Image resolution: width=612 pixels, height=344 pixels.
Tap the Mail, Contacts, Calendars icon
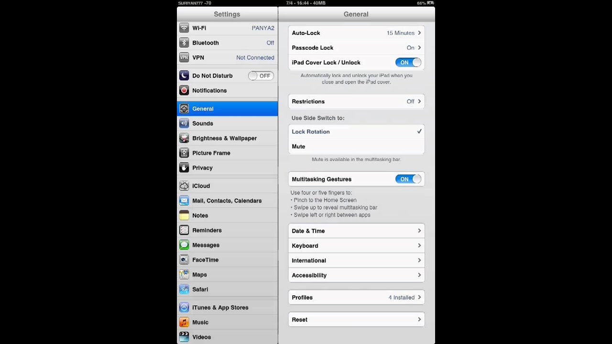(184, 201)
